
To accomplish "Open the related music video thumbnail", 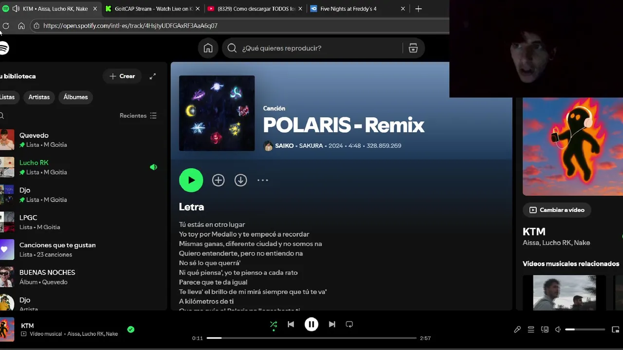I will coord(565,293).
